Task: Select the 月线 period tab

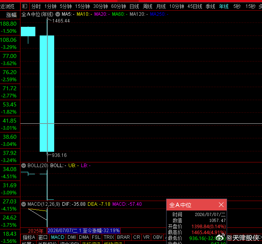Action: (161, 7)
